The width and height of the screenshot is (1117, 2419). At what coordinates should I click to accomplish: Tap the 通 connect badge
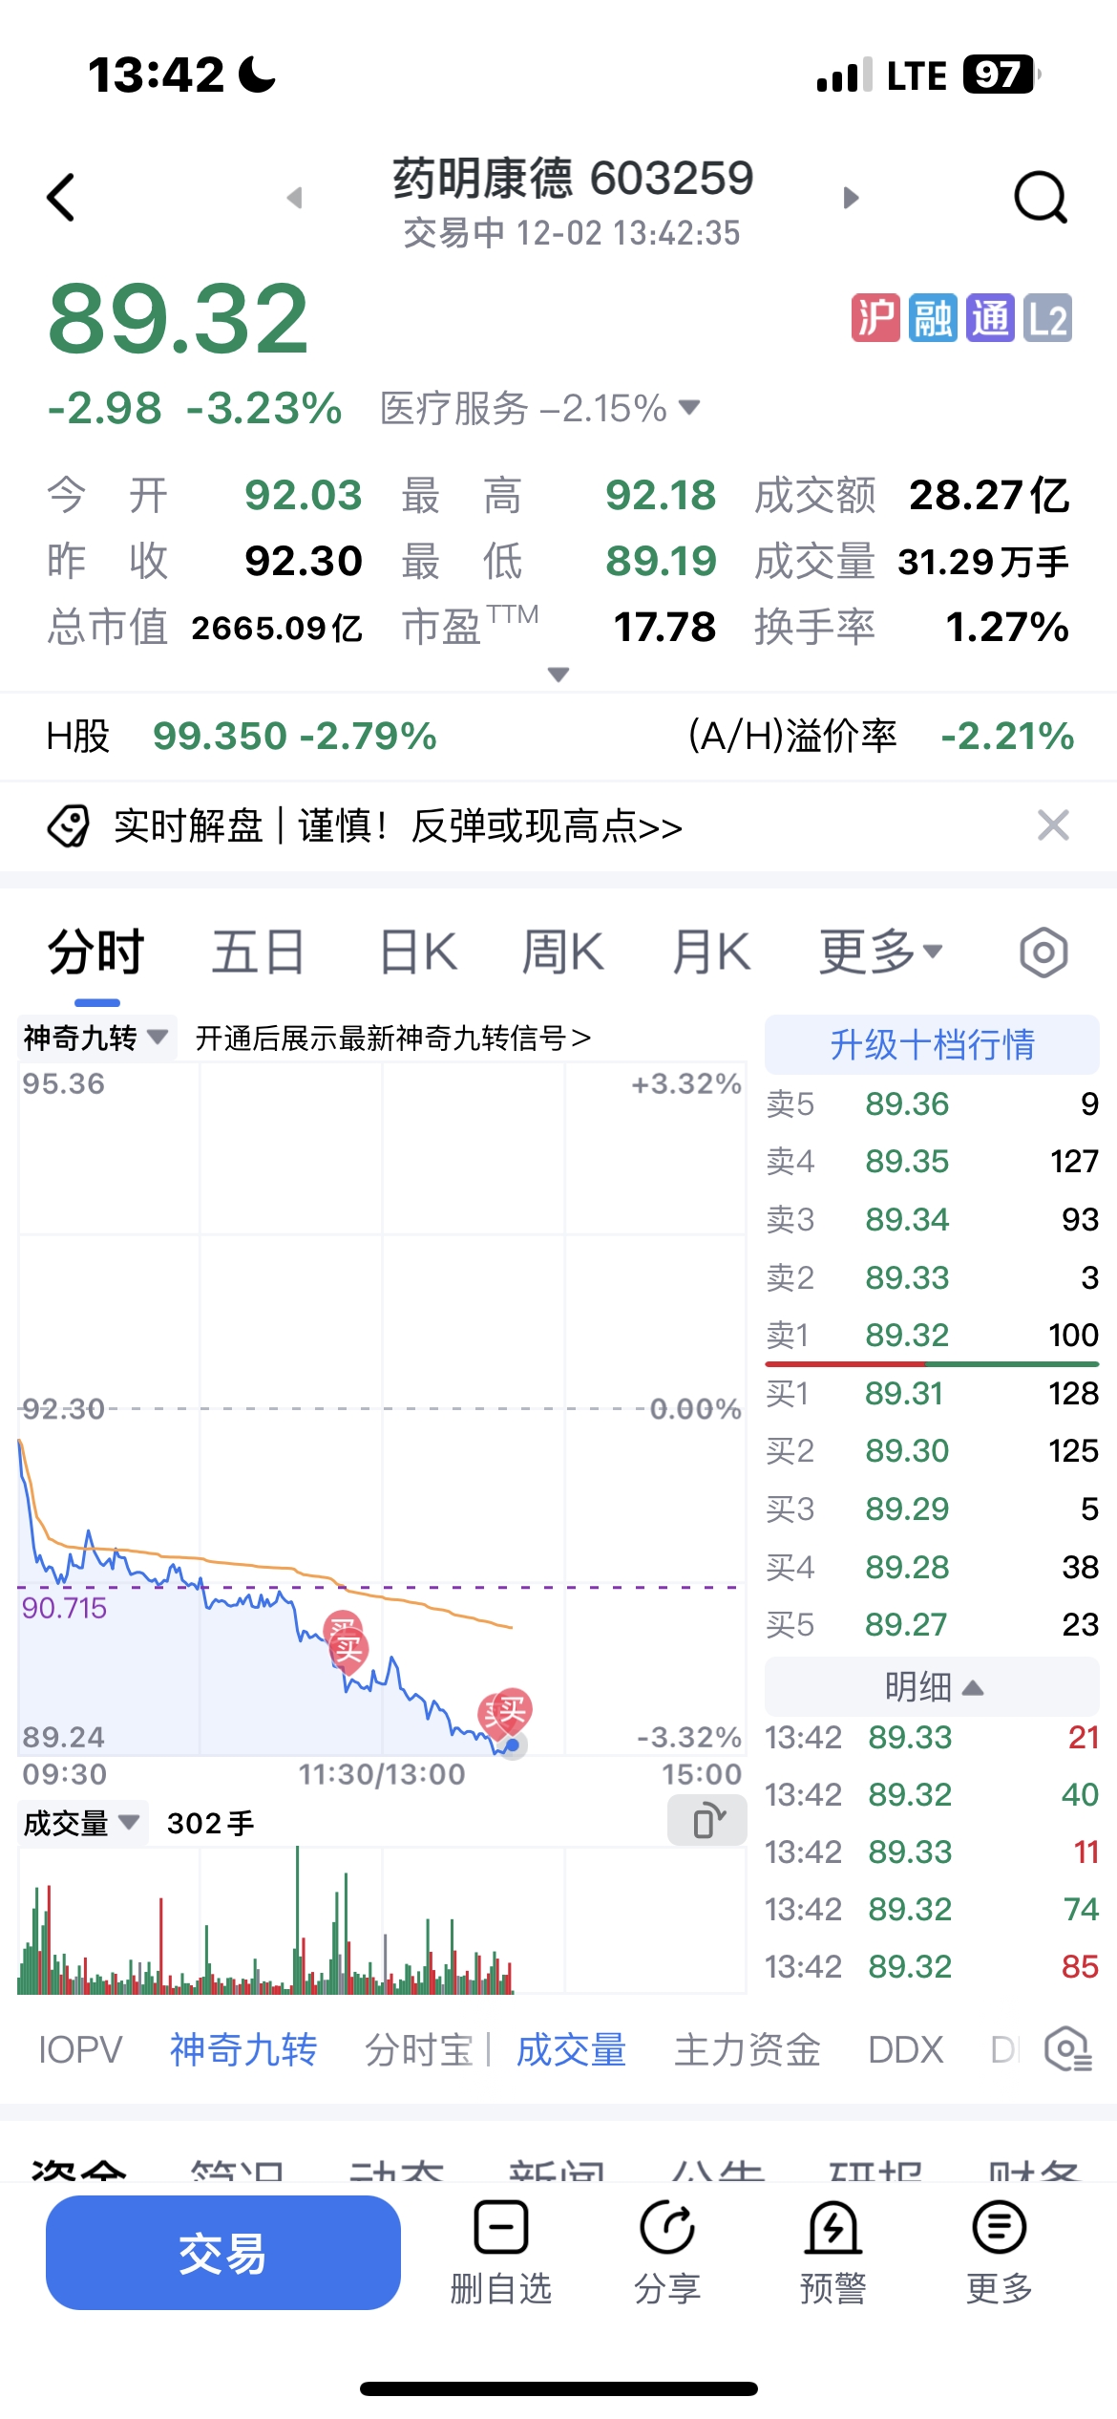[990, 318]
